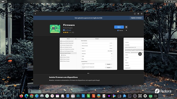The width and height of the screenshot is (177, 99).
Task: Open the clock and calendar menu
Action: pyautogui.click(x=88, y=2)
